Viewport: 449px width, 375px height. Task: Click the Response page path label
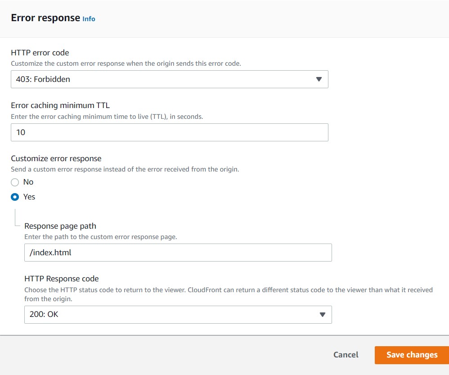pyautogui.click(x=60, y=226)
